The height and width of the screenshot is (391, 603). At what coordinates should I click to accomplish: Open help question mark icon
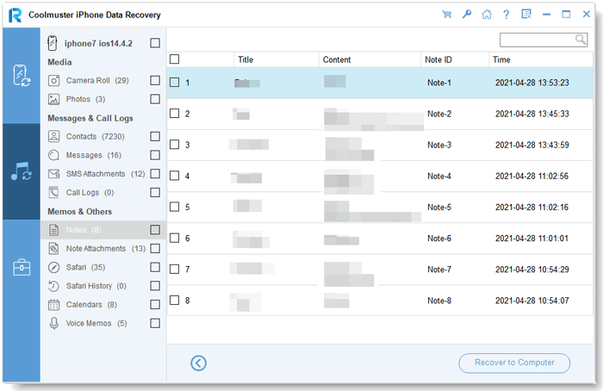click(506, 15)
